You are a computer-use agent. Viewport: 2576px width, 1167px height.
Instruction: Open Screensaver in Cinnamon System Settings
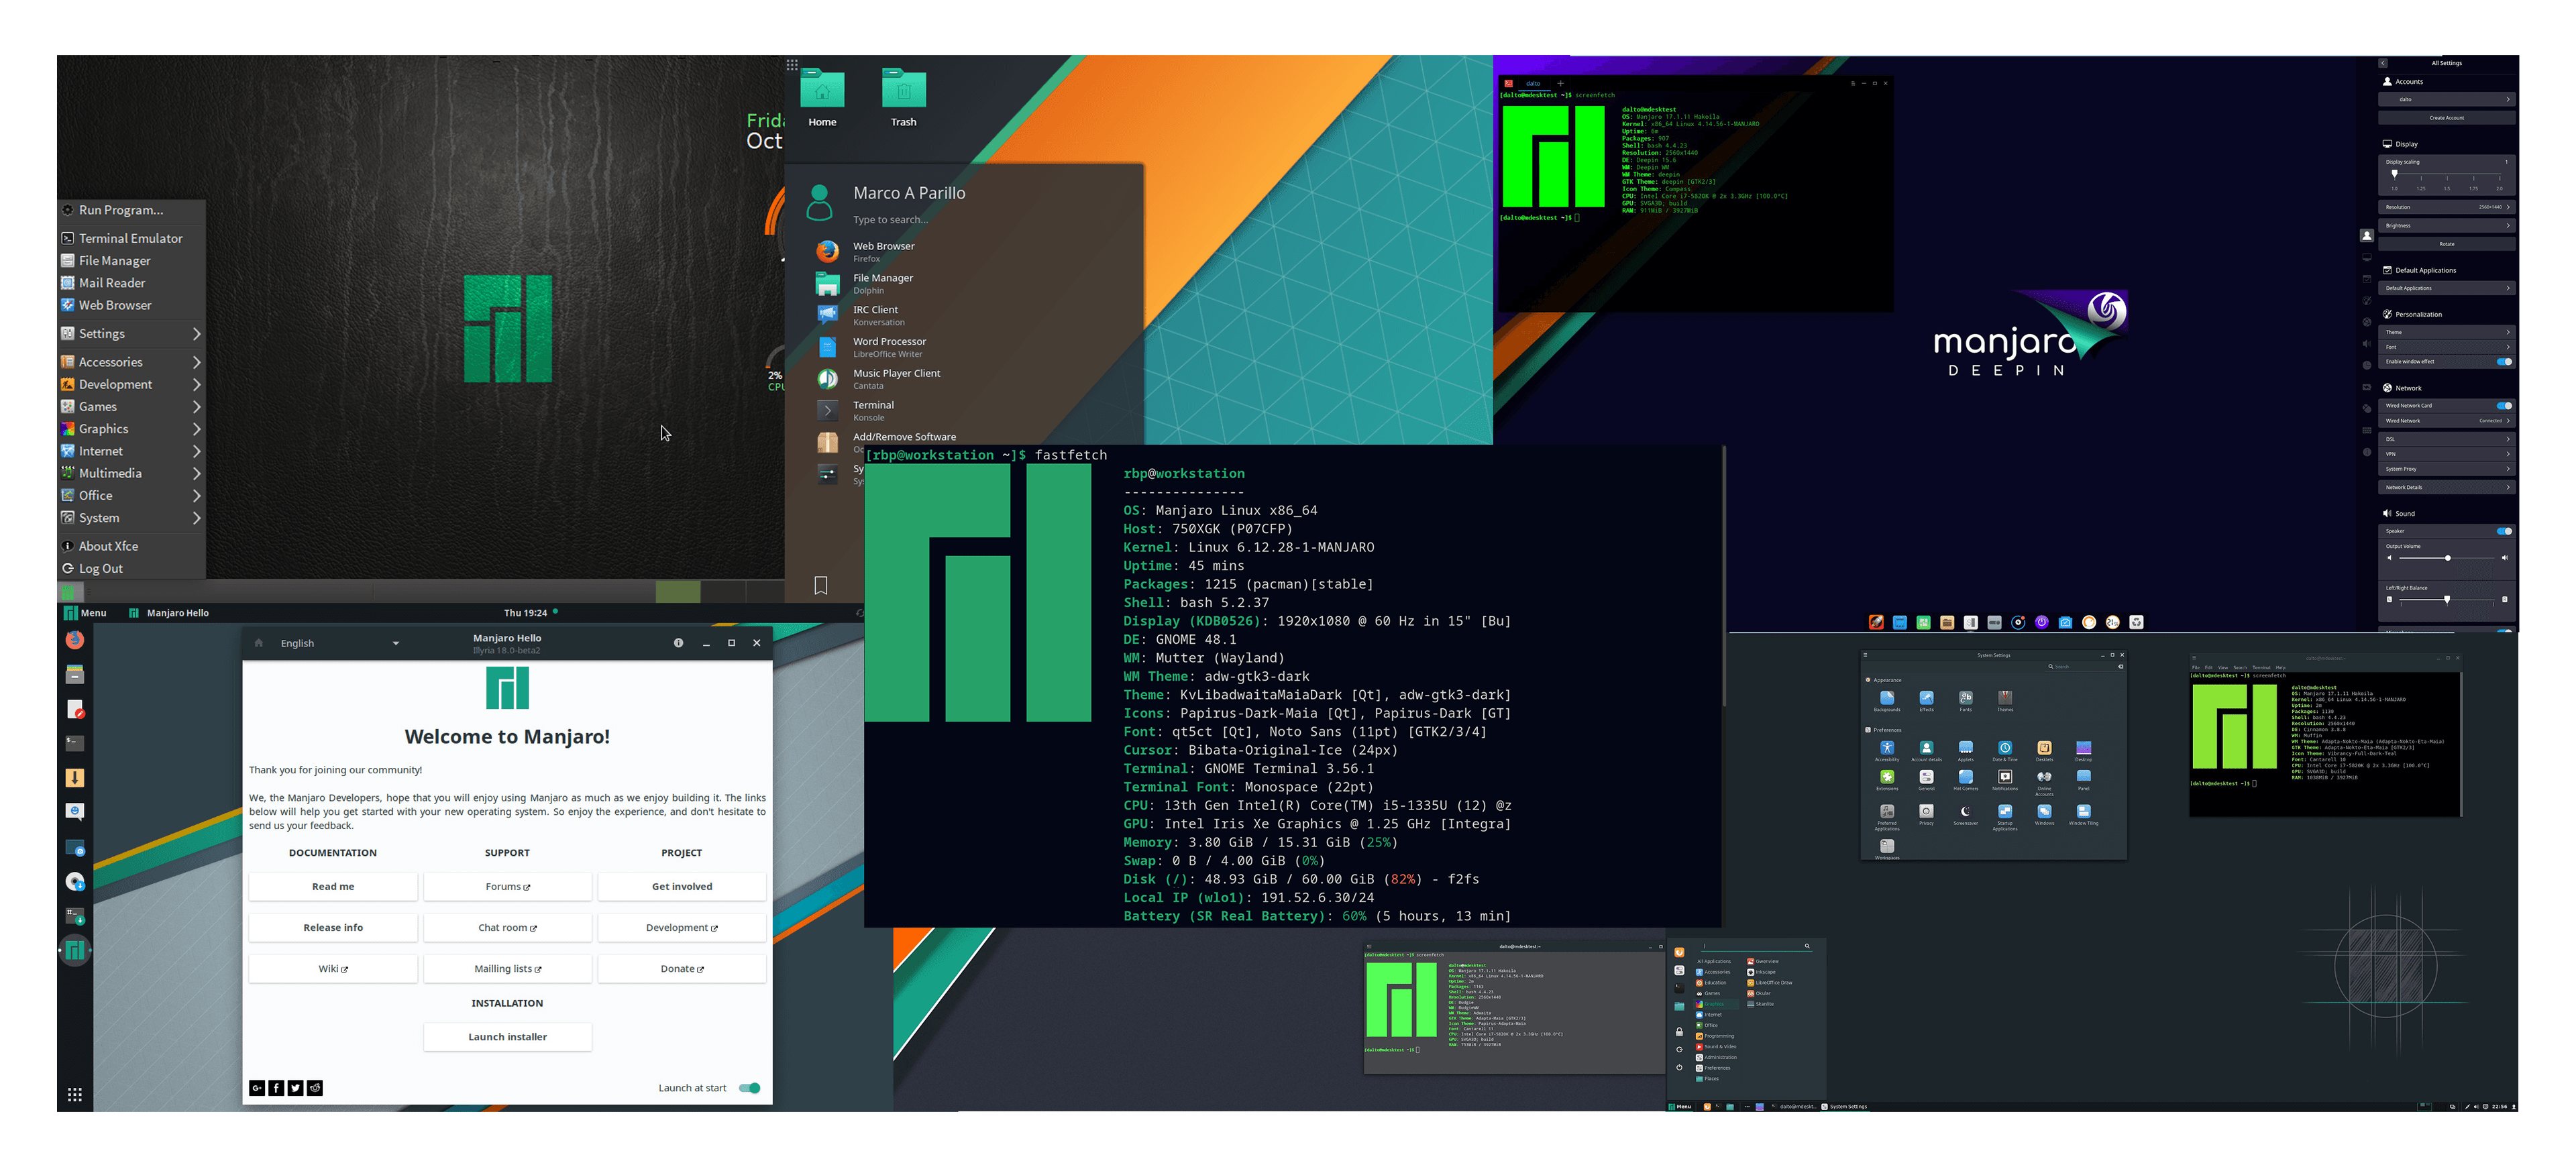[x=1965, y=815]
